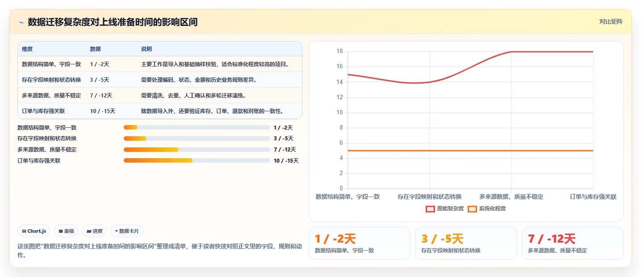641x277 pixels.
Task: Click chart x-axis label 多来源数据、质量不稳定
Action: point(511,197)
